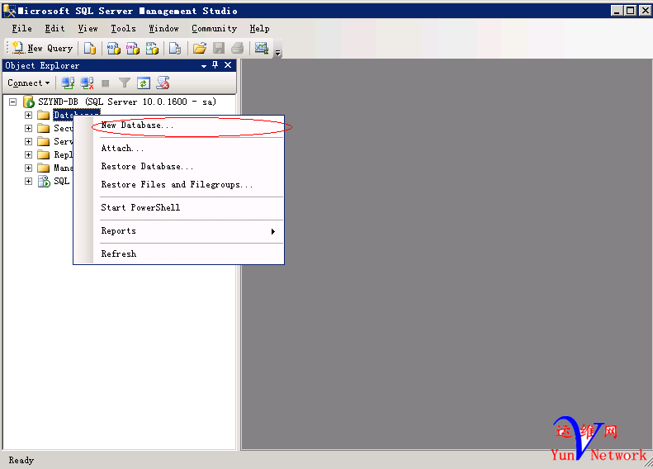653x469 pixels.
Task: Open the Community menu
Action: point(215,28)
